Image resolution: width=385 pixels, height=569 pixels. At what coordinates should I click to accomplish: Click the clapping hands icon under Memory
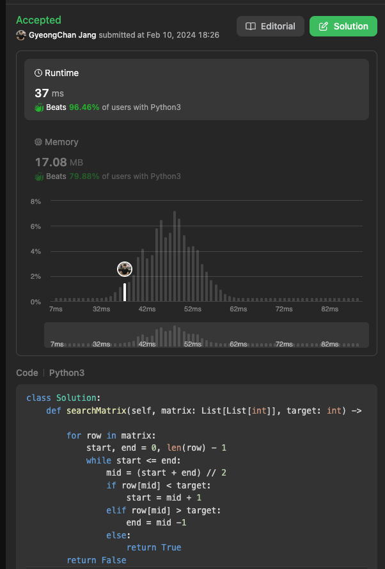point(39,176)
